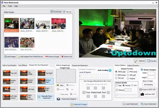Click the Optimize wand button
Viewport: 159px width, 108px height.
(140, 61)
